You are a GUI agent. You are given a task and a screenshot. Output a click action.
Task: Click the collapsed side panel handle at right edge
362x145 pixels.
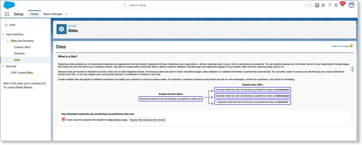(x=353, y=69)
